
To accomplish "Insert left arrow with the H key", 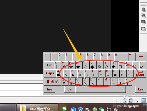I will point(95,73).
